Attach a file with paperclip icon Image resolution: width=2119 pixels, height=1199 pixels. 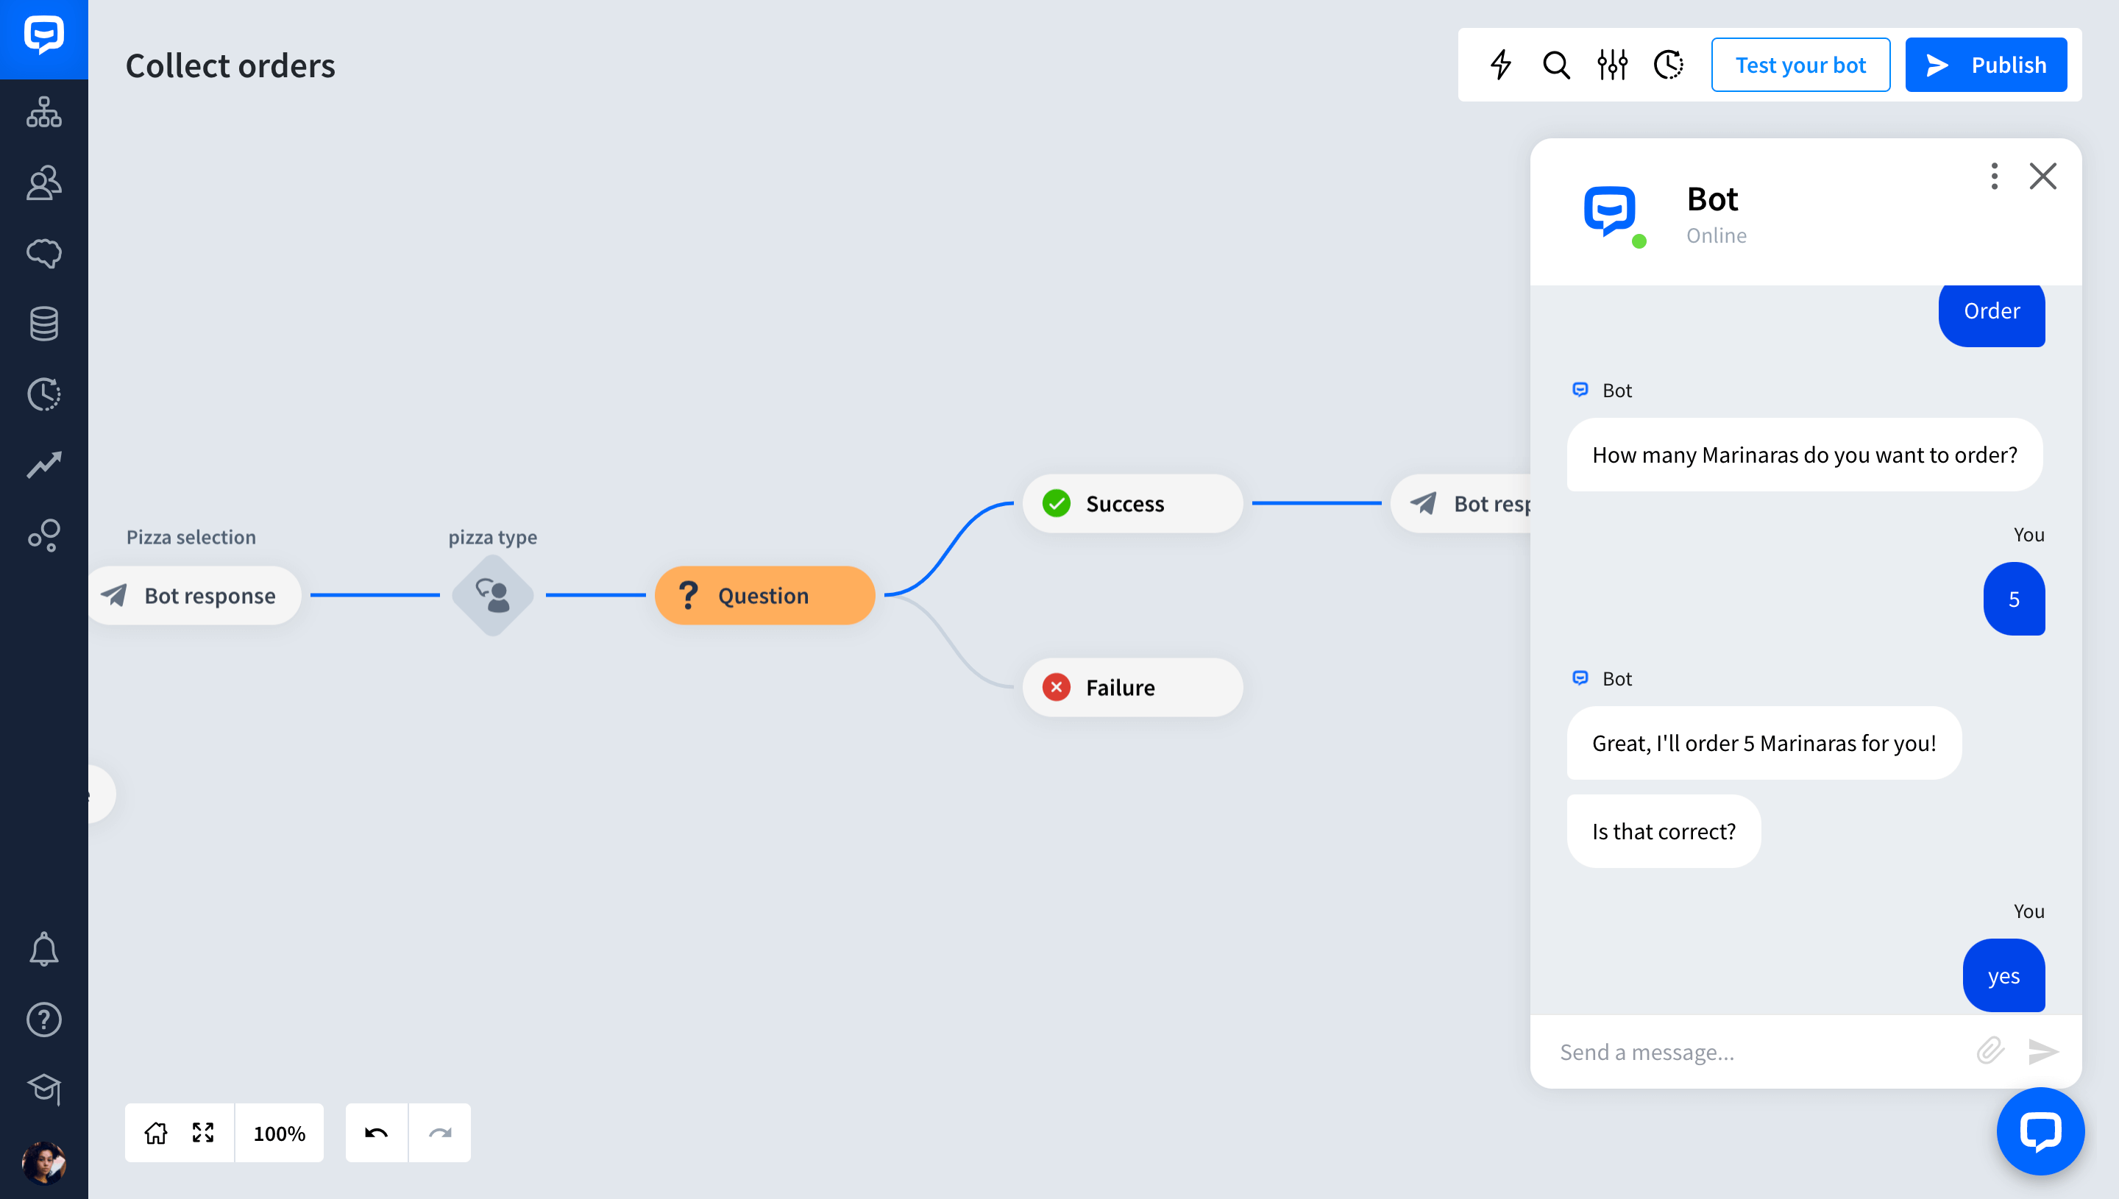point(1990,1050)
